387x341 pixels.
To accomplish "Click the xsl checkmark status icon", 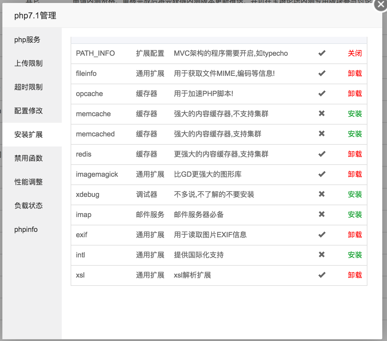I will [x=322, y=275].
